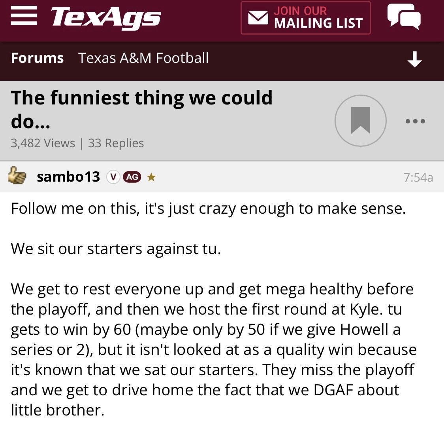Click the 33 Replies count

(x=116, y=143)
